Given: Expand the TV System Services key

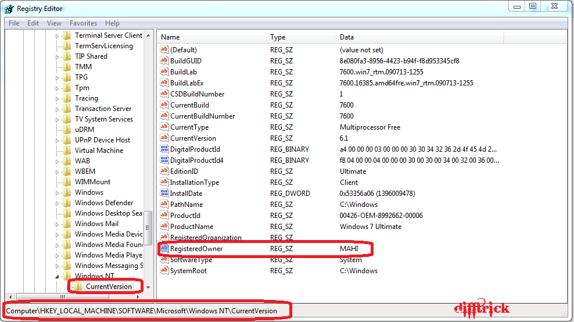Looking at the screenshot, I should (57, 119).
